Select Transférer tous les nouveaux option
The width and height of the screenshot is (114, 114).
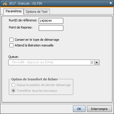13,91
